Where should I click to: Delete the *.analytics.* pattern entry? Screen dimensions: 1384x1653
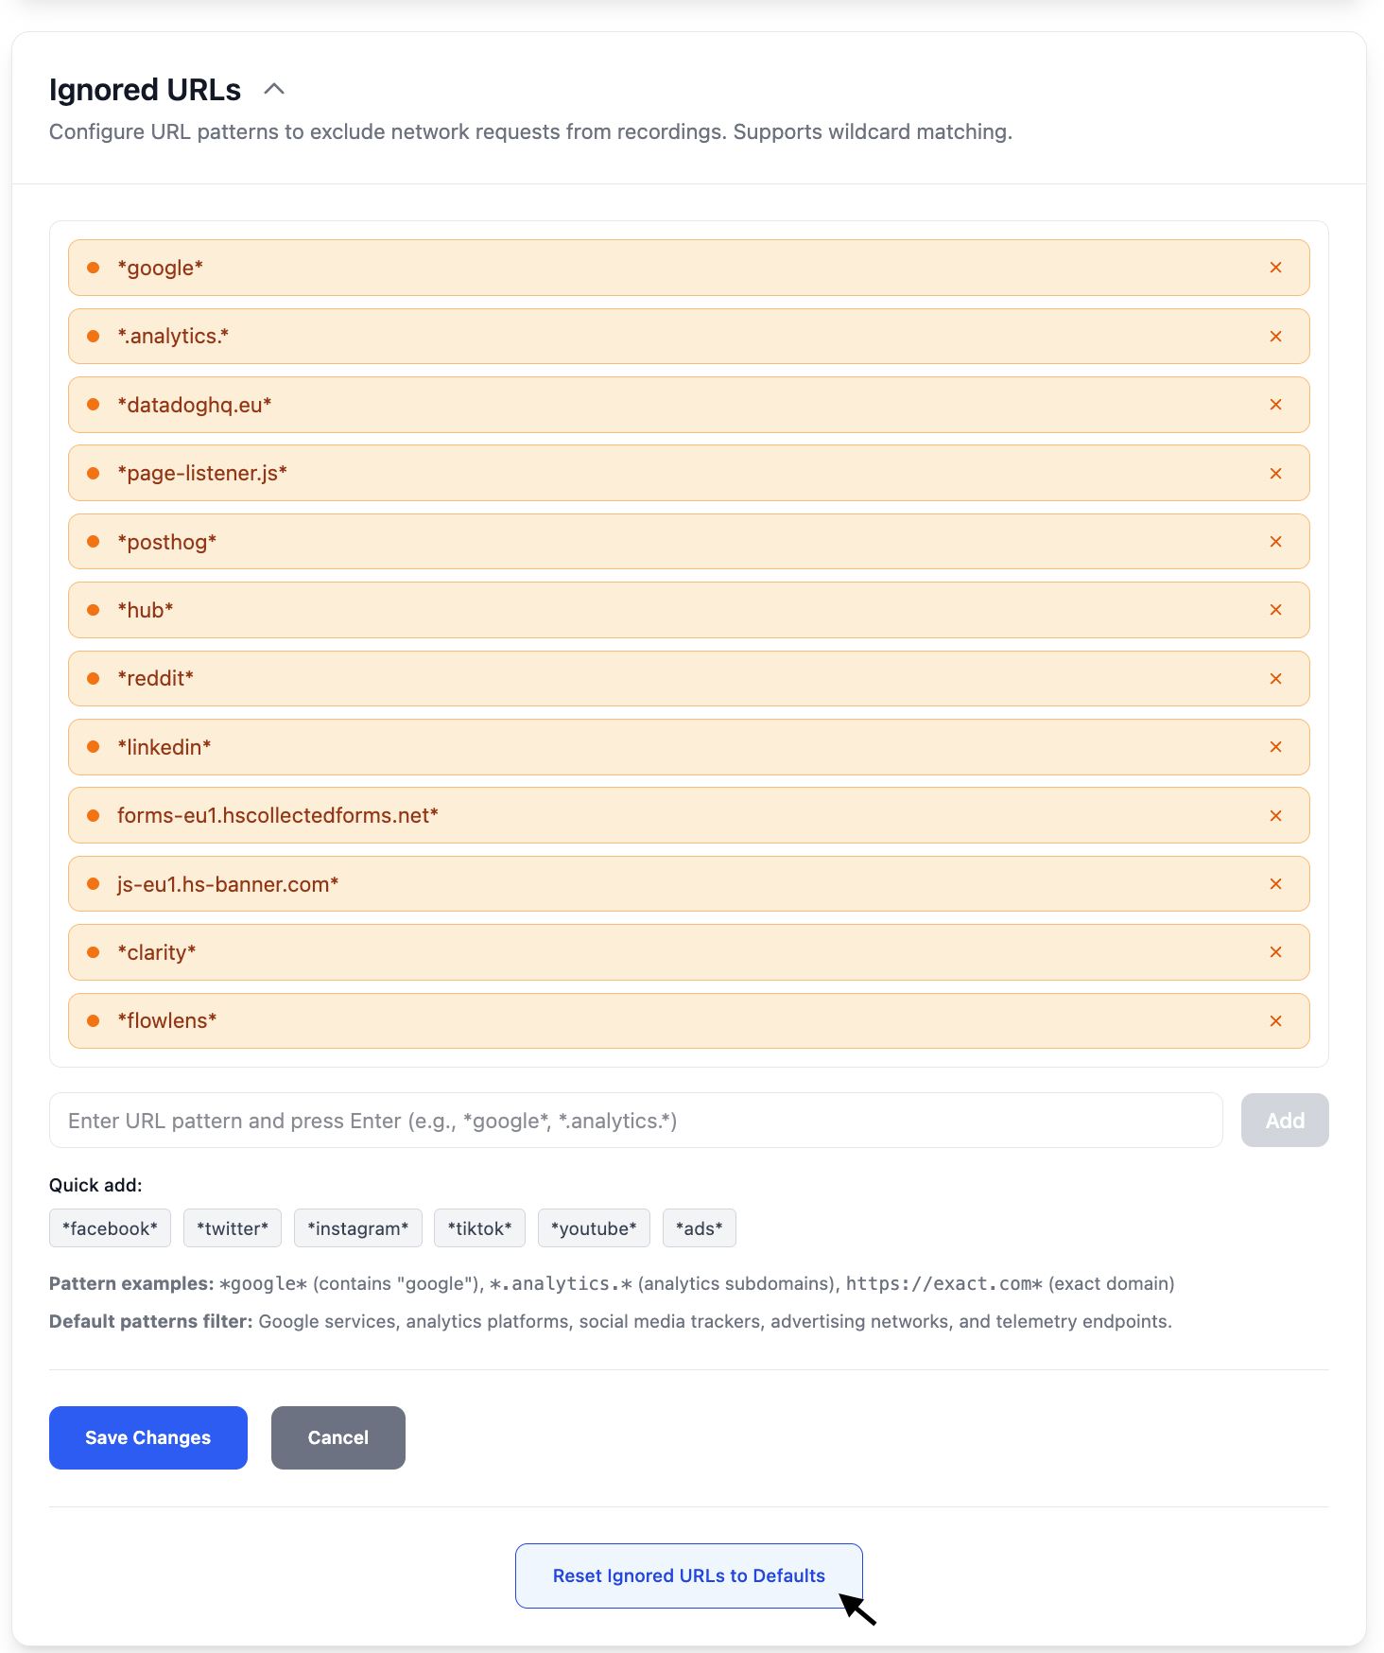1275,337
